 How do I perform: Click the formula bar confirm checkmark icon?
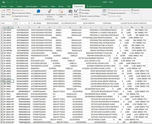click(x=25, y=23)
